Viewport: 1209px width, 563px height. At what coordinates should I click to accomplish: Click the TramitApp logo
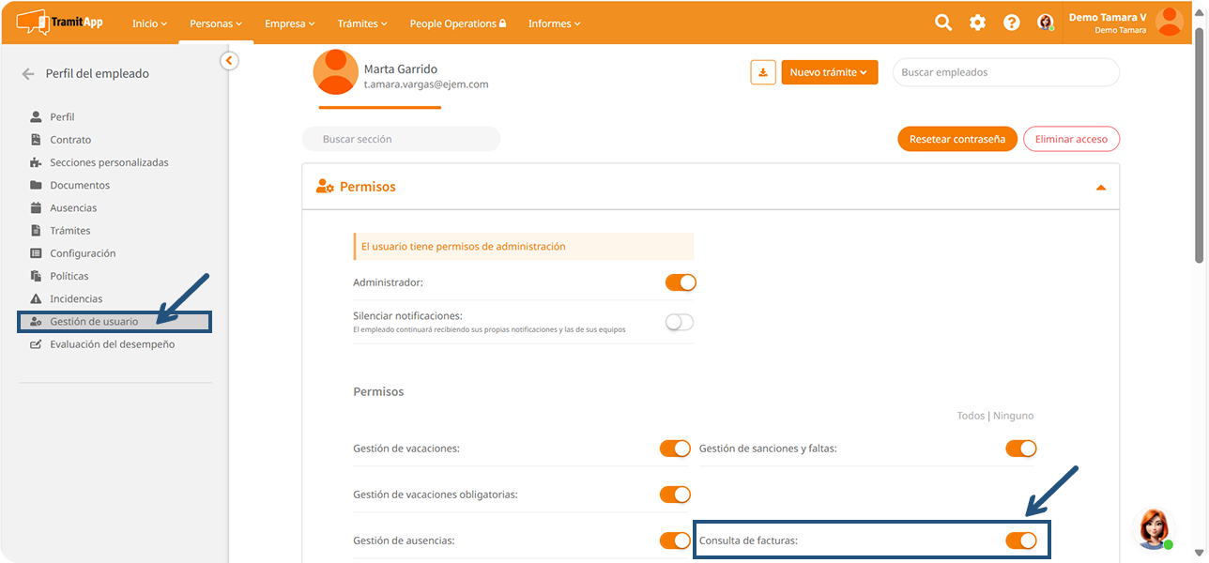(x=58, y=22)
